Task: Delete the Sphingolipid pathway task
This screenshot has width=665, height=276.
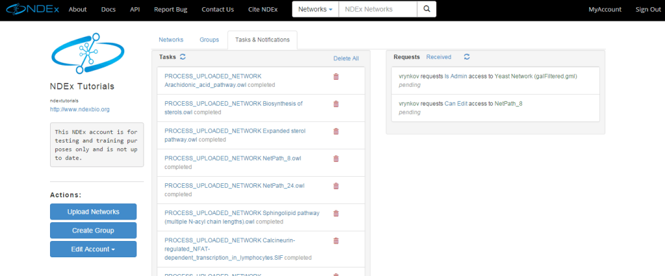Action: pos(336,213)
